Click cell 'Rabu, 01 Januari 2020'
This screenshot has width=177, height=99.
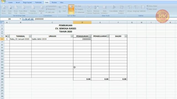click(x=20, y=39)
